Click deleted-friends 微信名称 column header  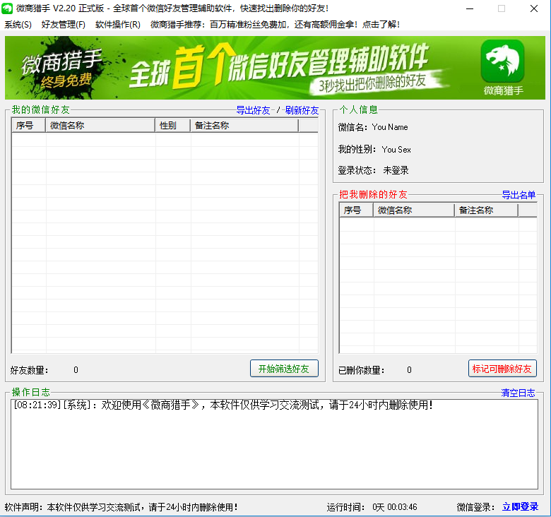coord(414,210)
